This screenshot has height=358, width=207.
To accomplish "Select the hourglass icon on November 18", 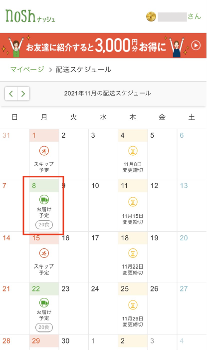I will (x=133, y=253).
